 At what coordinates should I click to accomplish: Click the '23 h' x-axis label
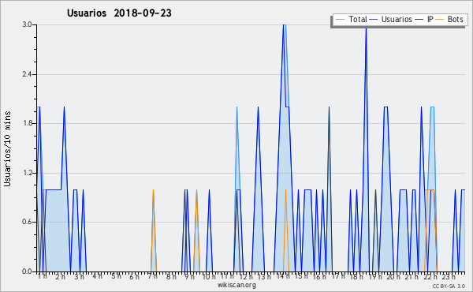pos(449,276)
